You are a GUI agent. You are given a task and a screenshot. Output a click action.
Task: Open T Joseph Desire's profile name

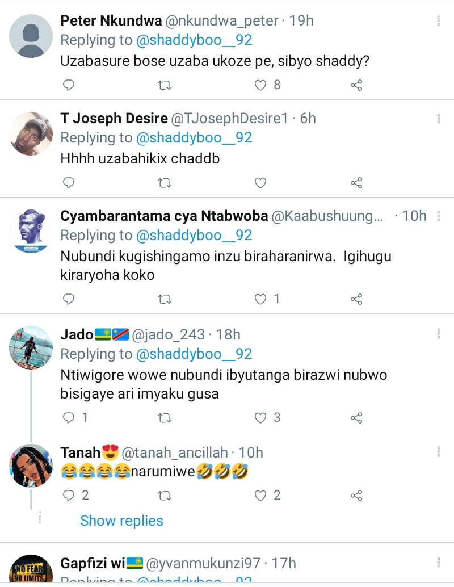pyautogui.click(x=113, y=119)
